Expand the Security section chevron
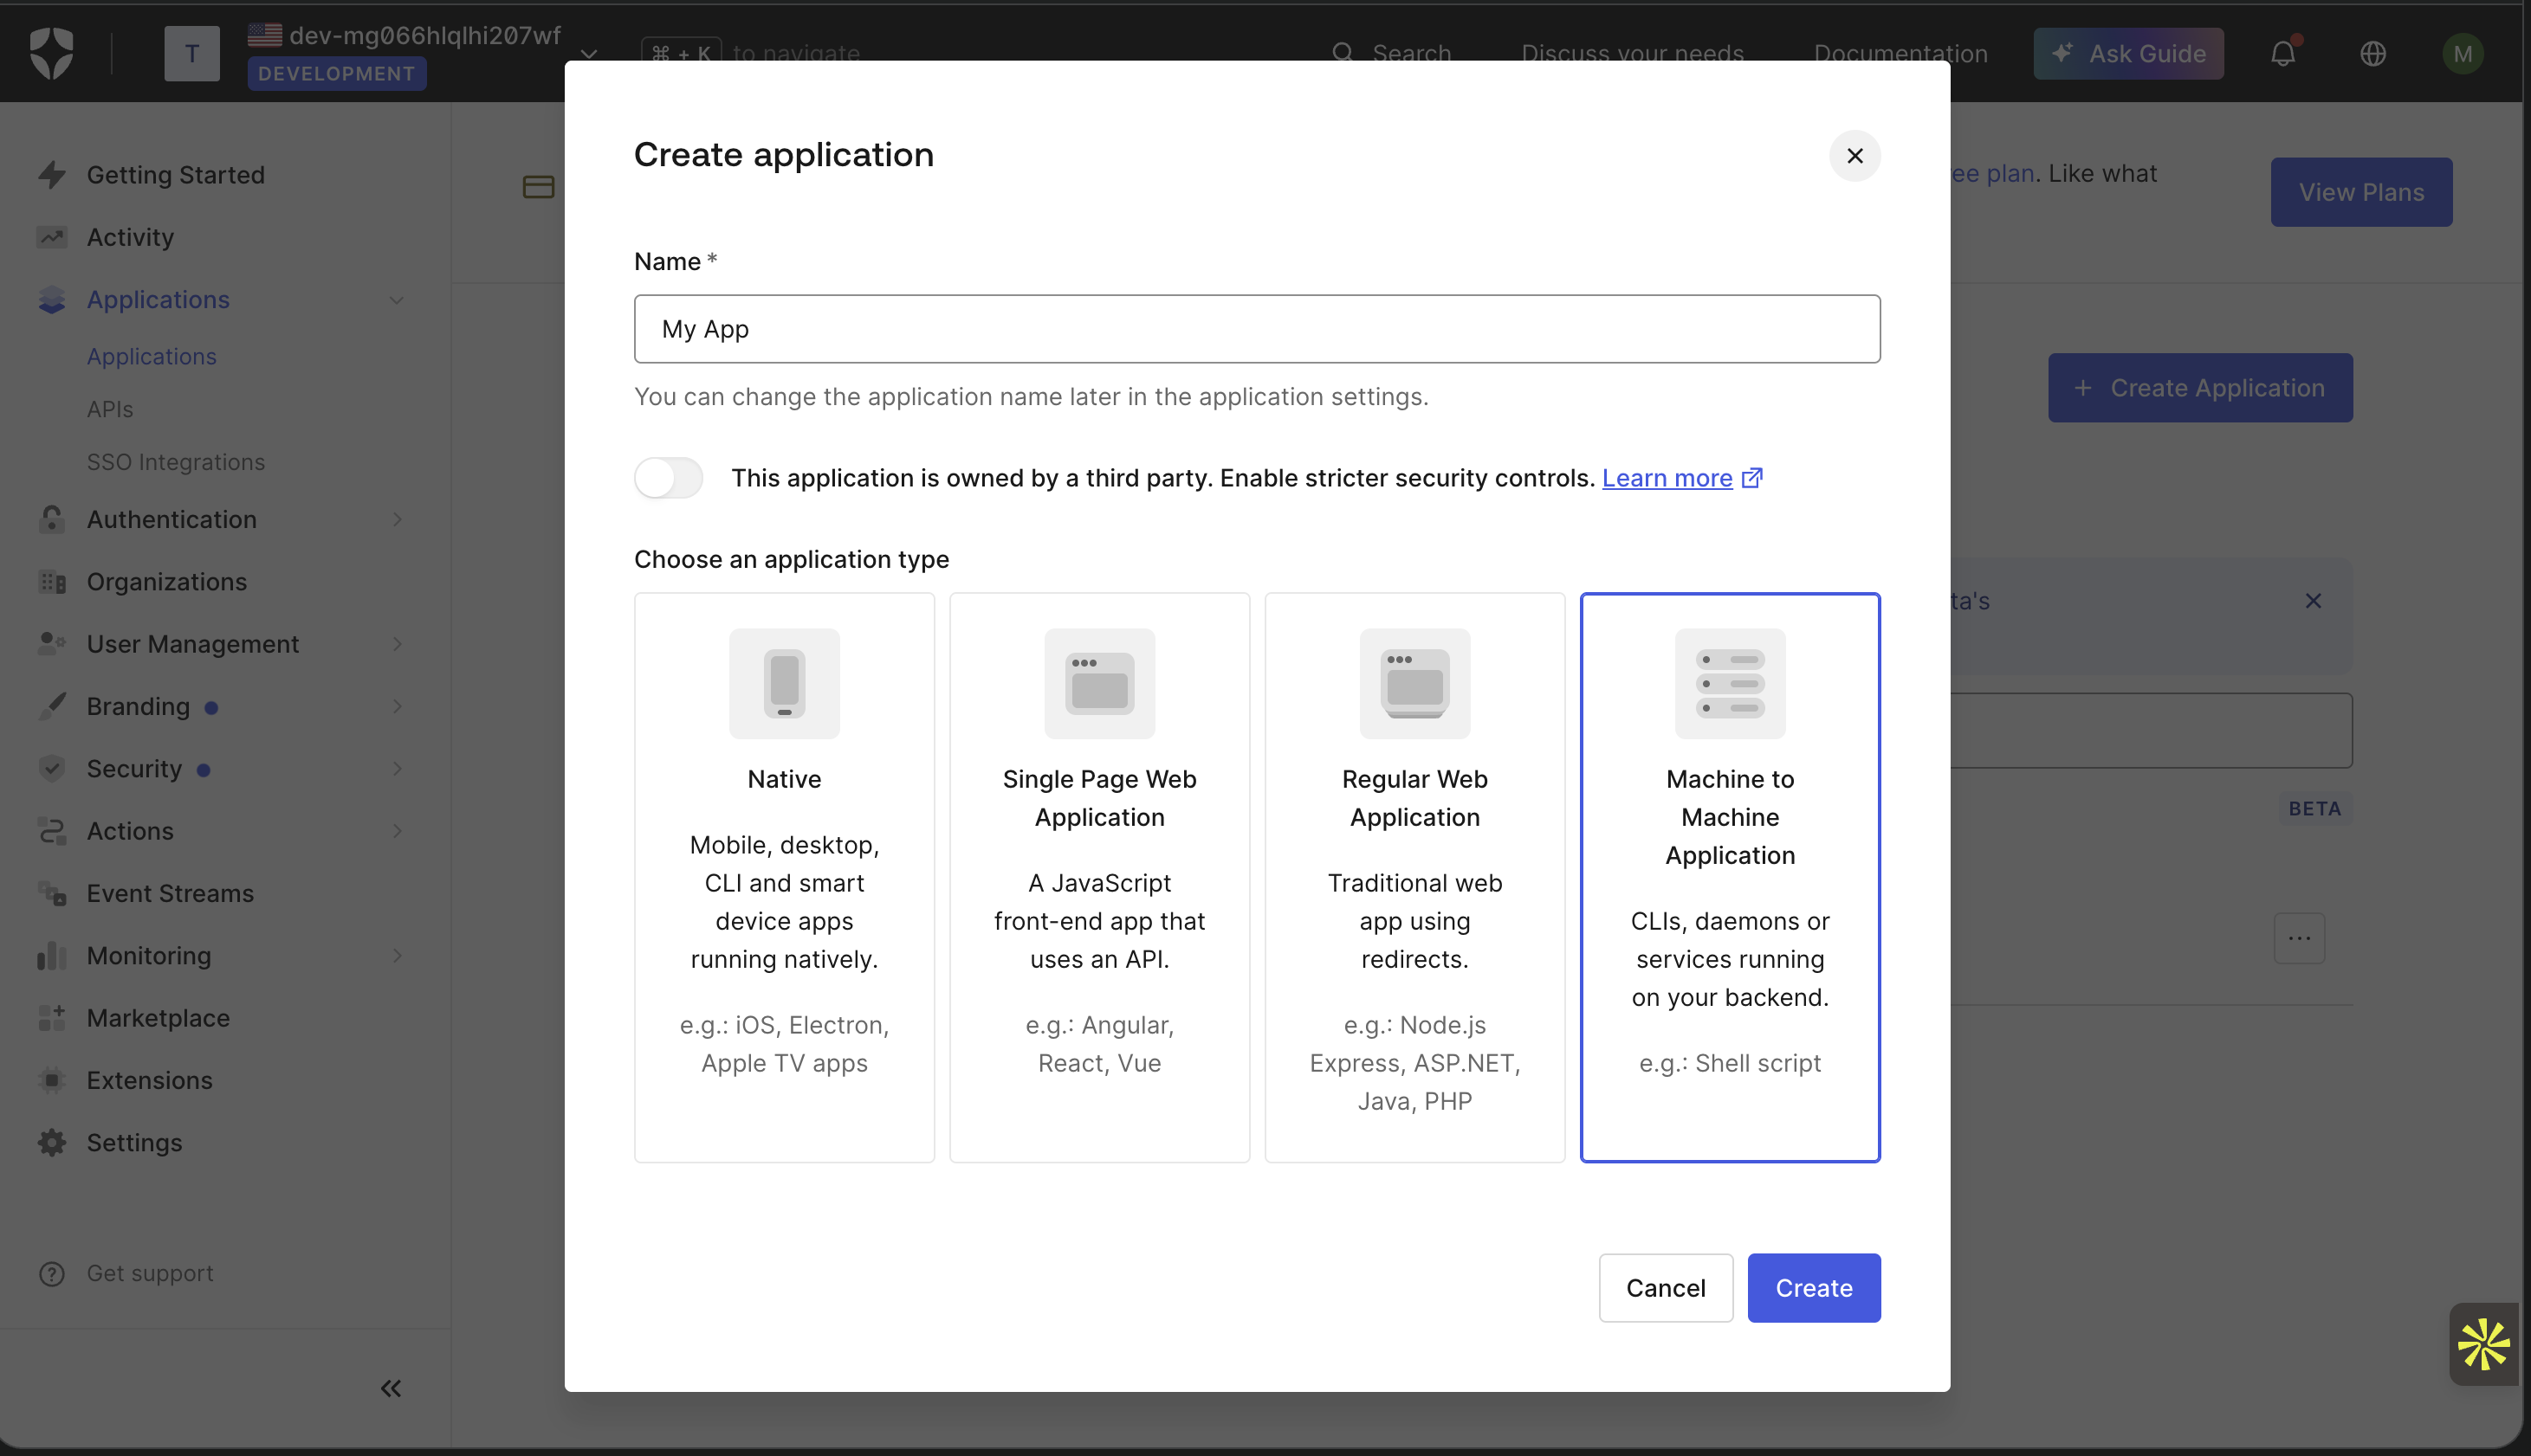 (x=398, y=768)
